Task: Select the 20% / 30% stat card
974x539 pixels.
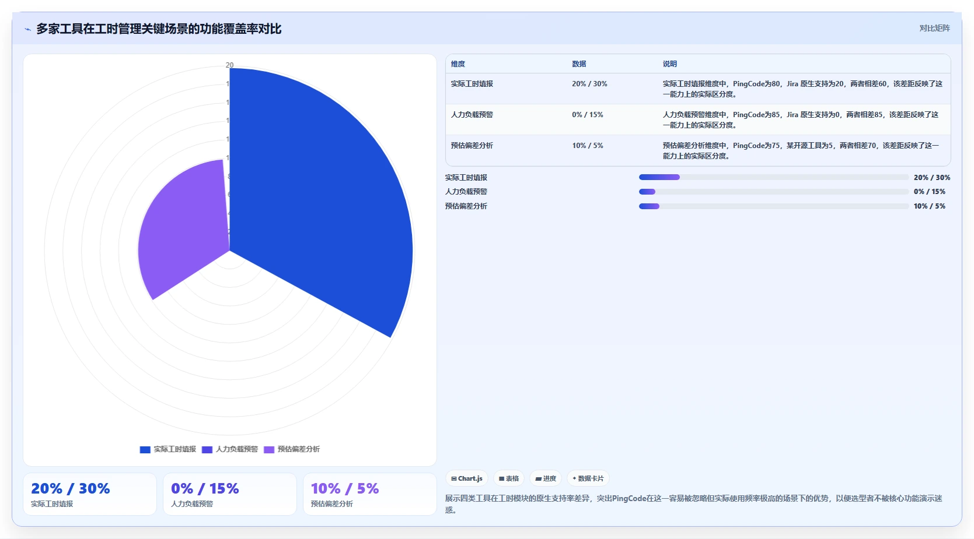Action: tap(90, 494)
